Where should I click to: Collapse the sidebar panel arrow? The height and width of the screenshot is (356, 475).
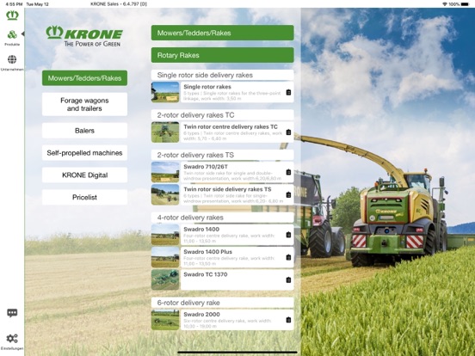[22, 34]
